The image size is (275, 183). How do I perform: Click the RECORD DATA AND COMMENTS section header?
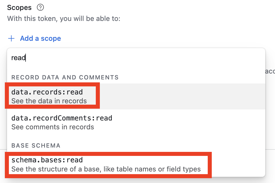click(65, 77)
